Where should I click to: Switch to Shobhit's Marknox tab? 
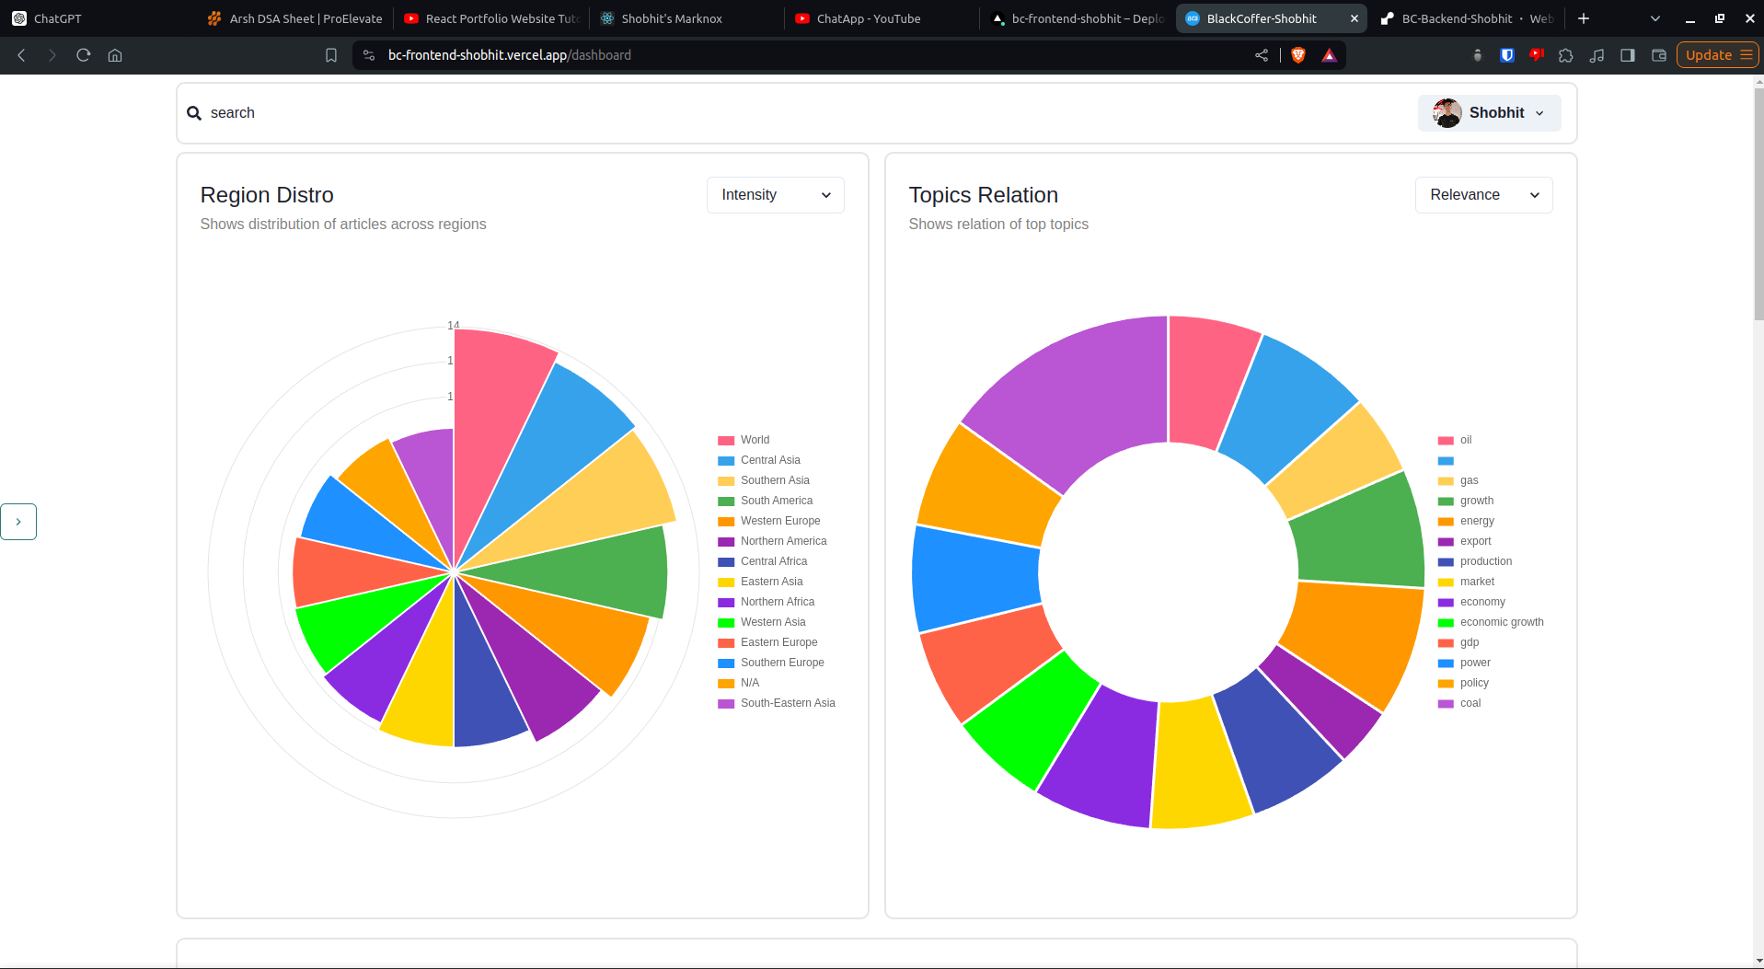pyautogui.click(x=671, y=18)
